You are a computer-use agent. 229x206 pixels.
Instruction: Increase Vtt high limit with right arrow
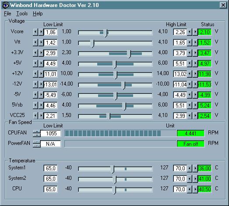(195, 42)
